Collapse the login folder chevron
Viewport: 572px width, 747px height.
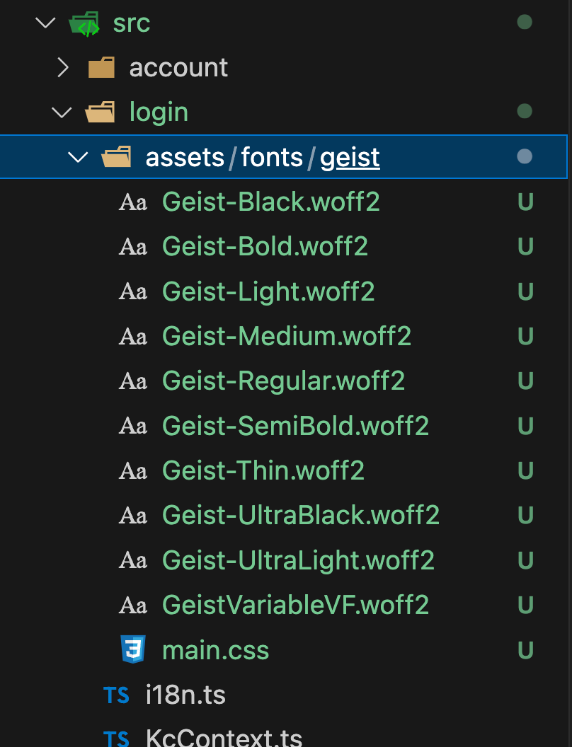pos(62,112)
